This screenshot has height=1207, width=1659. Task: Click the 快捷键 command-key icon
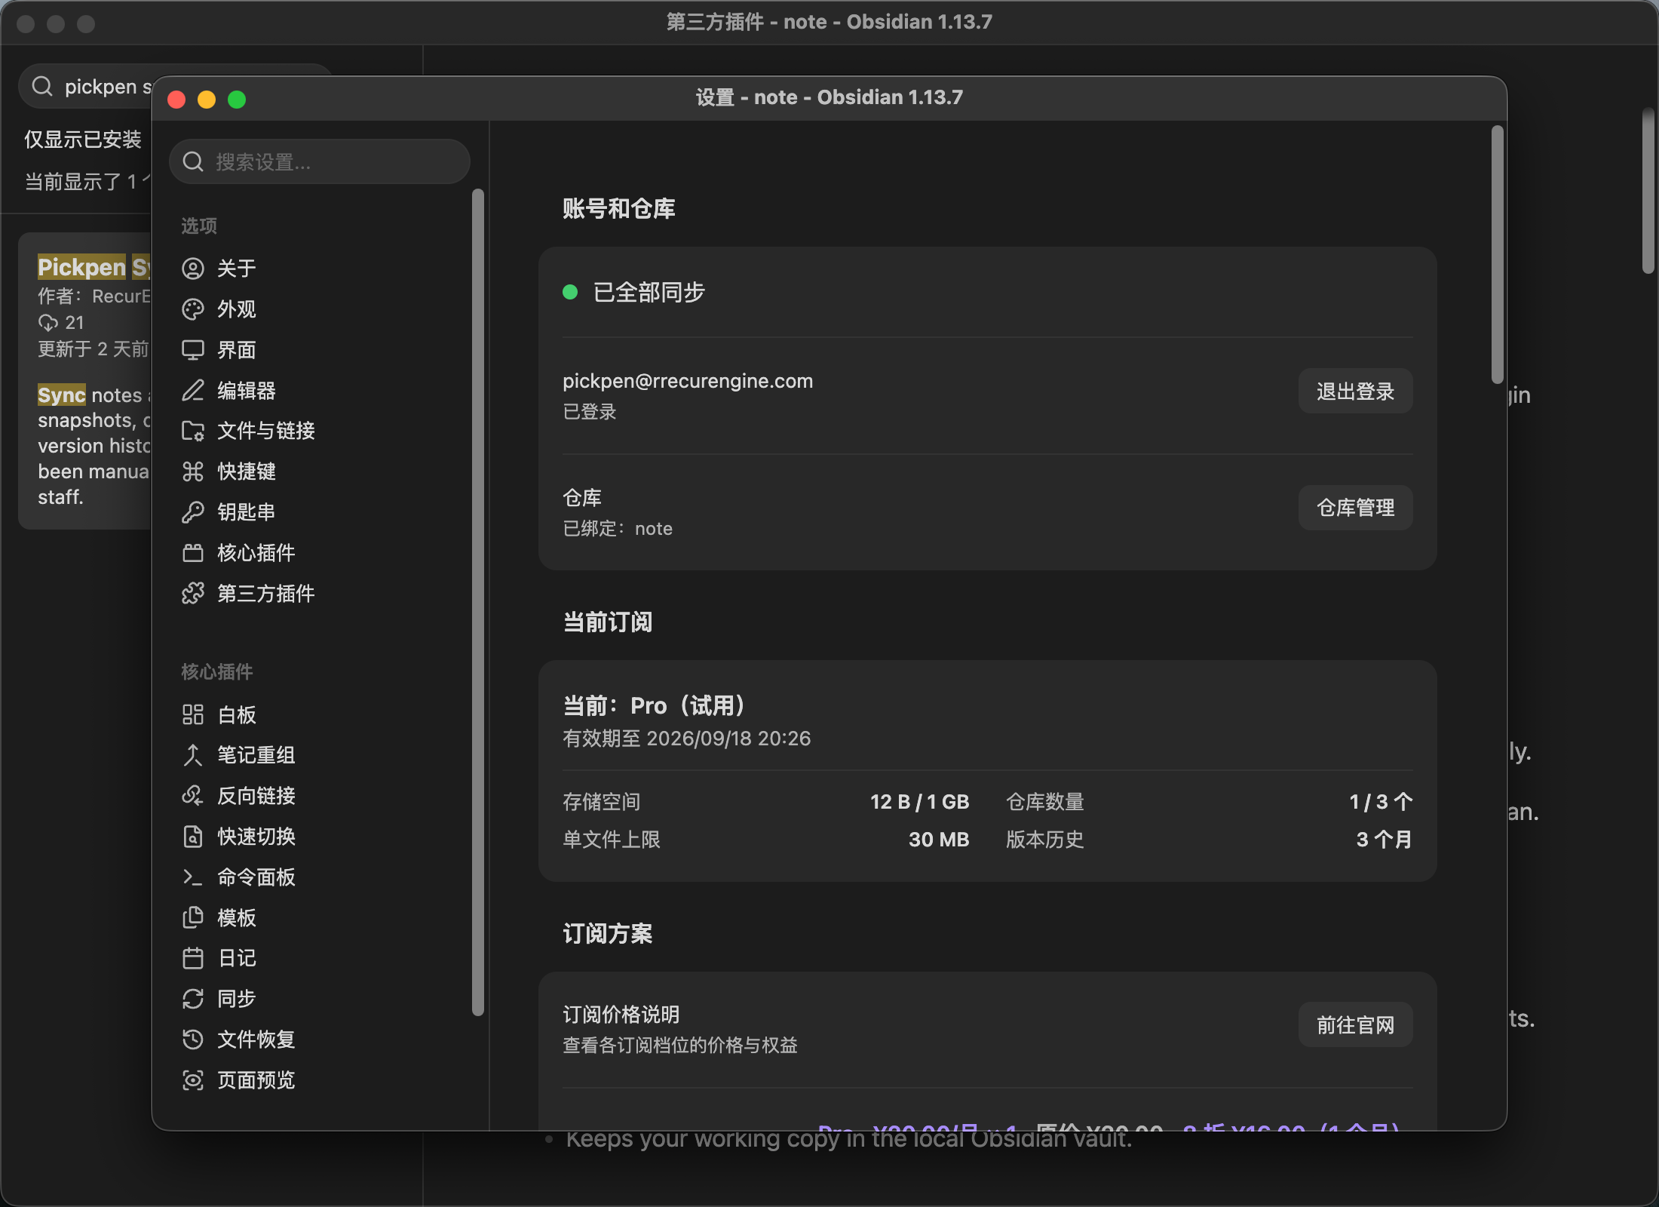tap(193, 471)
